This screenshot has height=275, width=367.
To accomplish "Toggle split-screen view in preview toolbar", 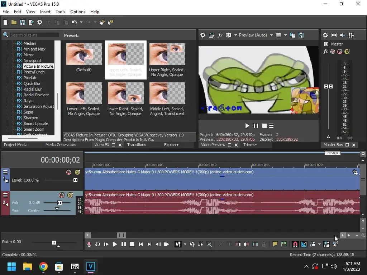I will coord(229,35).
